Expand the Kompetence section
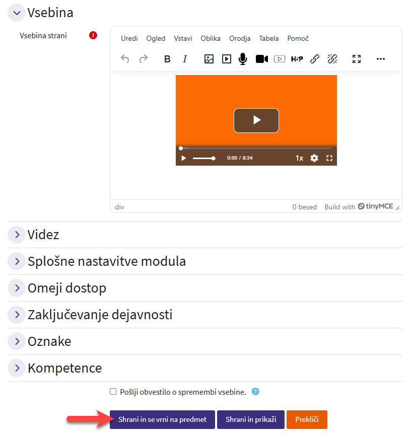Screen dimensions: 411x435 click(x=17, y=368)
